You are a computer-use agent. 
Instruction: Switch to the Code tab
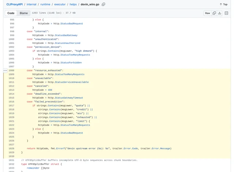point(11,13)
